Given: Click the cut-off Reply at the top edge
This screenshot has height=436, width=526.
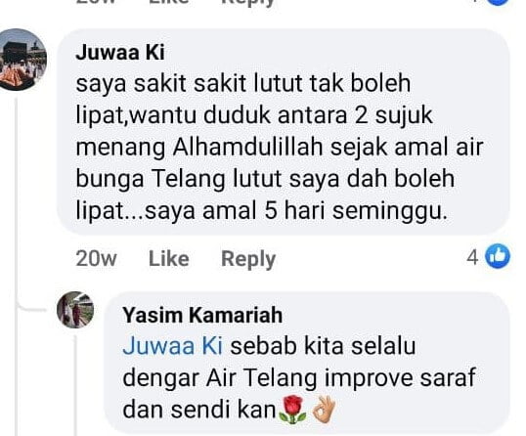Looking at the screenshot, I should click(x=248, y=3).
